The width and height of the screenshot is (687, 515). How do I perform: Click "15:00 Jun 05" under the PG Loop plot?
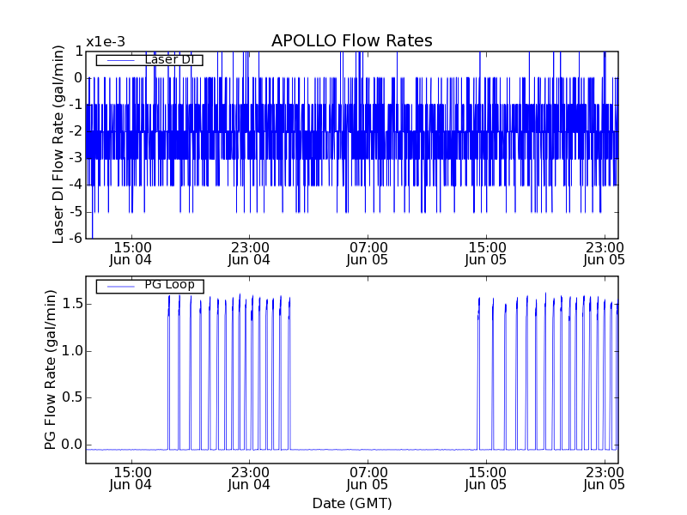click(x=486, y=479)
